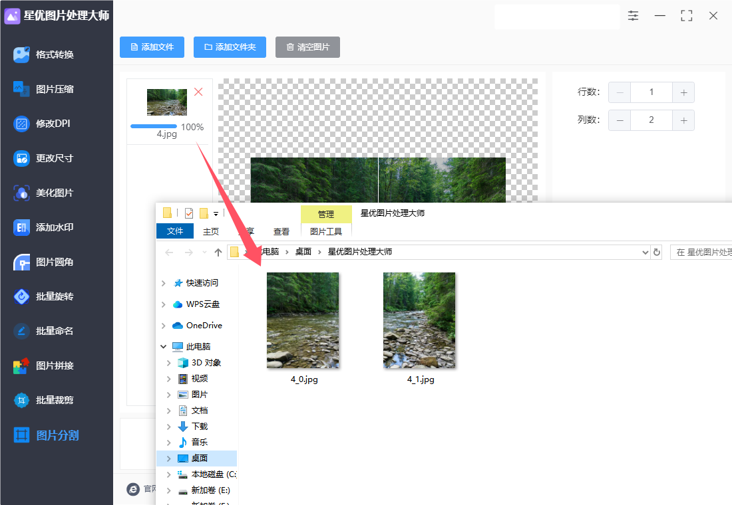Remove 4.jpg with the red X

(x=198, y=92)
